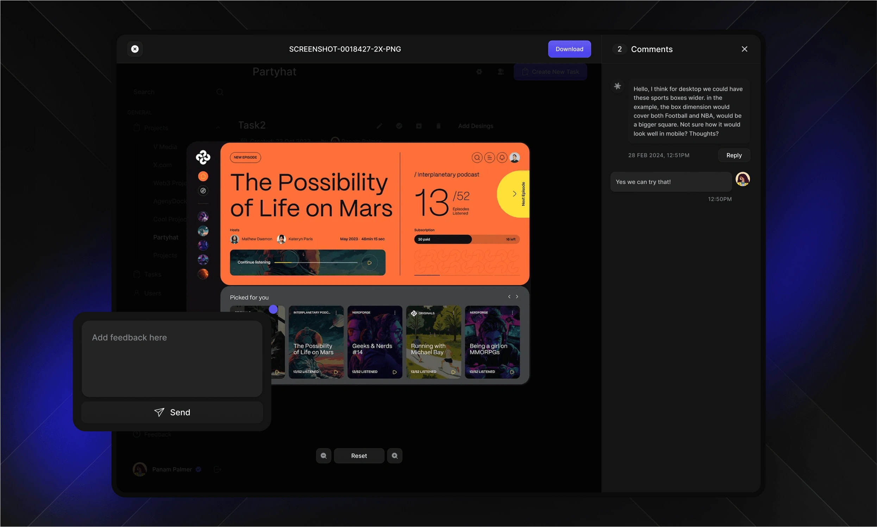The image size is (877, 527).
Task: Click the Subscription 30 paid progress bar
Action: pyautogui.click(x=466, y=239)
